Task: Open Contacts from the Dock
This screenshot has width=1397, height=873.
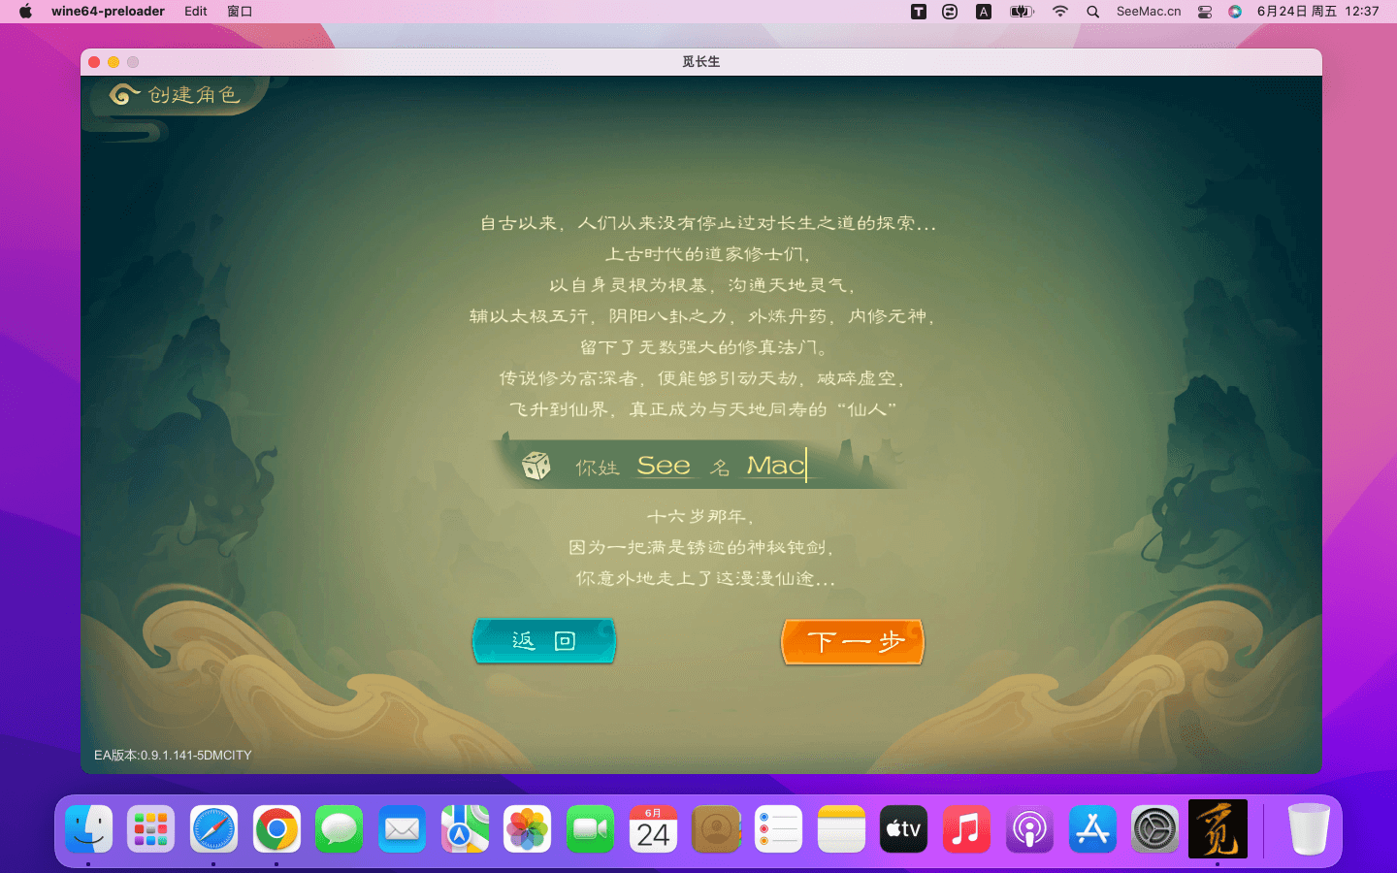Action: point(716,829)
